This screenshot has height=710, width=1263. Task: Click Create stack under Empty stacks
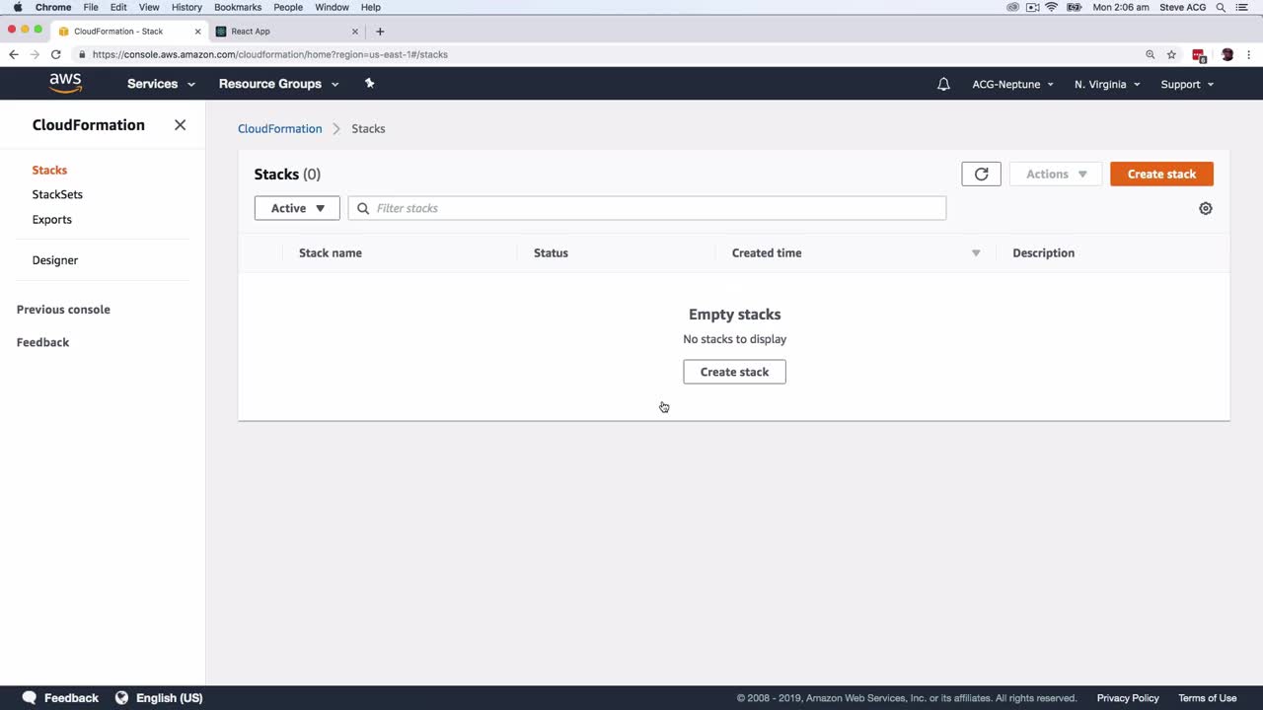(x=734, y=372)
